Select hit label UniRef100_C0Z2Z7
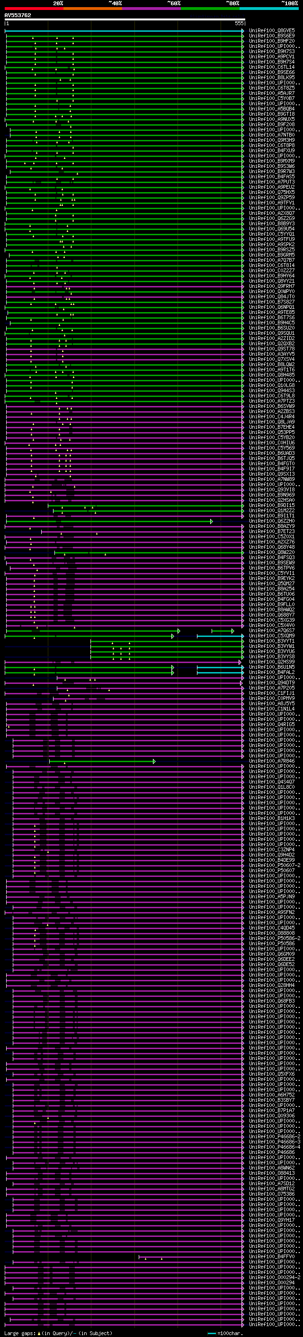 [x=272, y=270]
